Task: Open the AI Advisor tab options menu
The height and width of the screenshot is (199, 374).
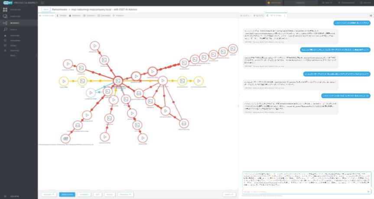Action: pos(284,16)
